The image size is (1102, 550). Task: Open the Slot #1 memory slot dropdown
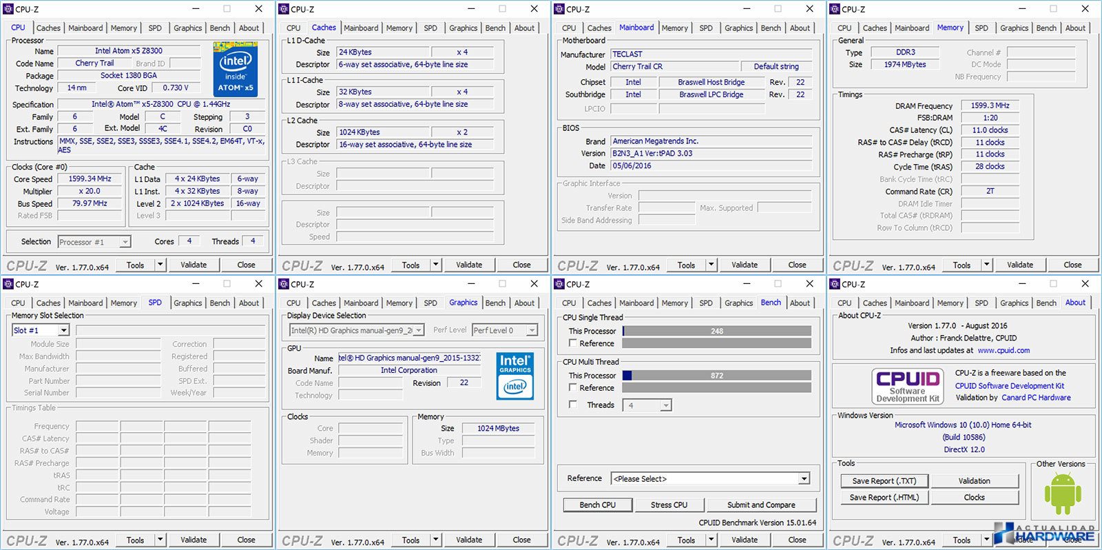pyautogui.click(x=63, y=331)
